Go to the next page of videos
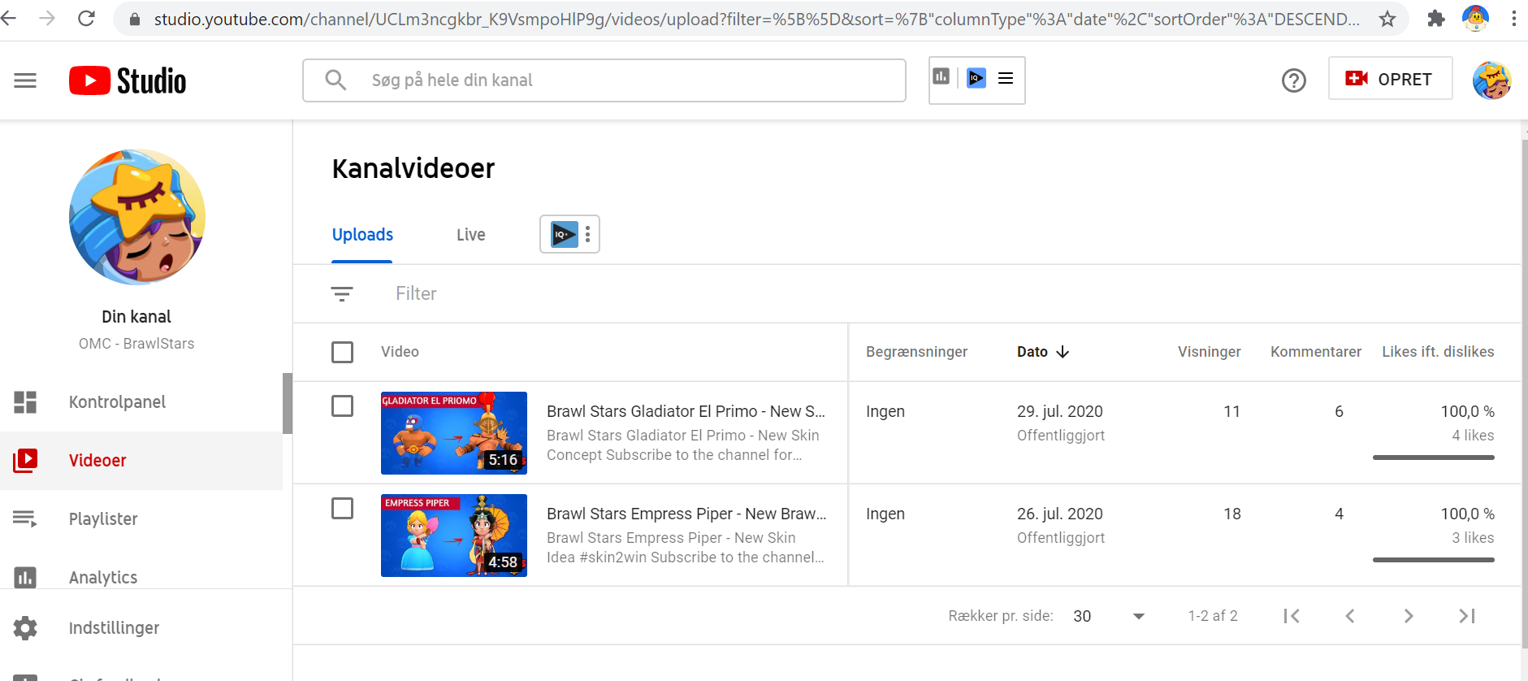The height and width of the screenshot is (681, 1528). [1409, 616]
